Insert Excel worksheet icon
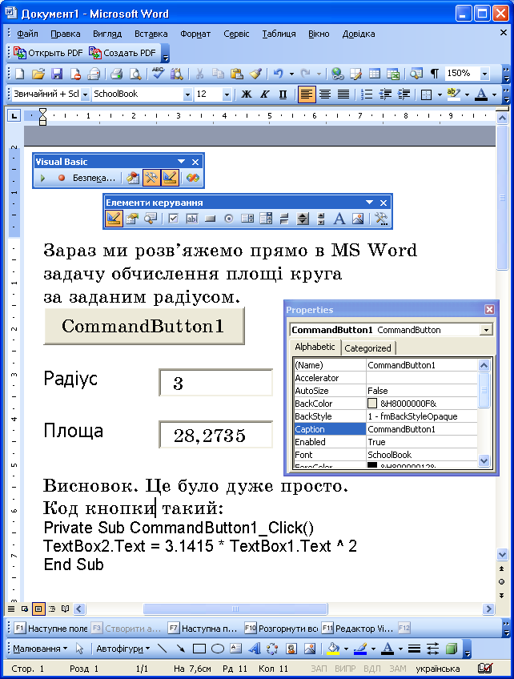Screen dimensions: 514x679 tap(393, 74)
